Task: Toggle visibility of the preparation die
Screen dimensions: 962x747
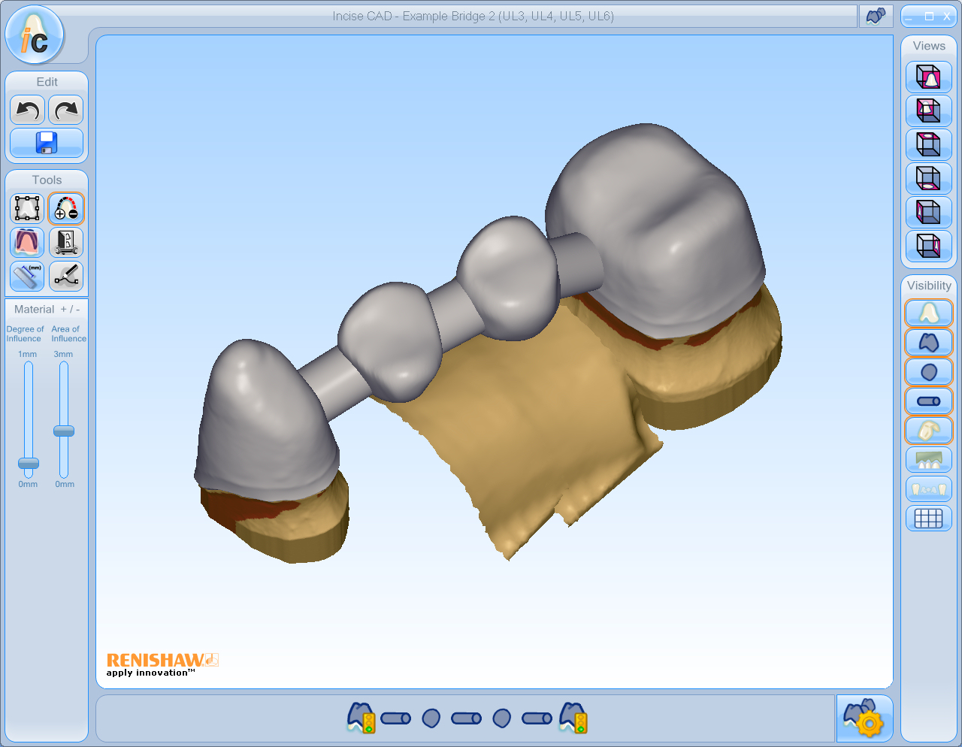Action: [x=929, y=313]
